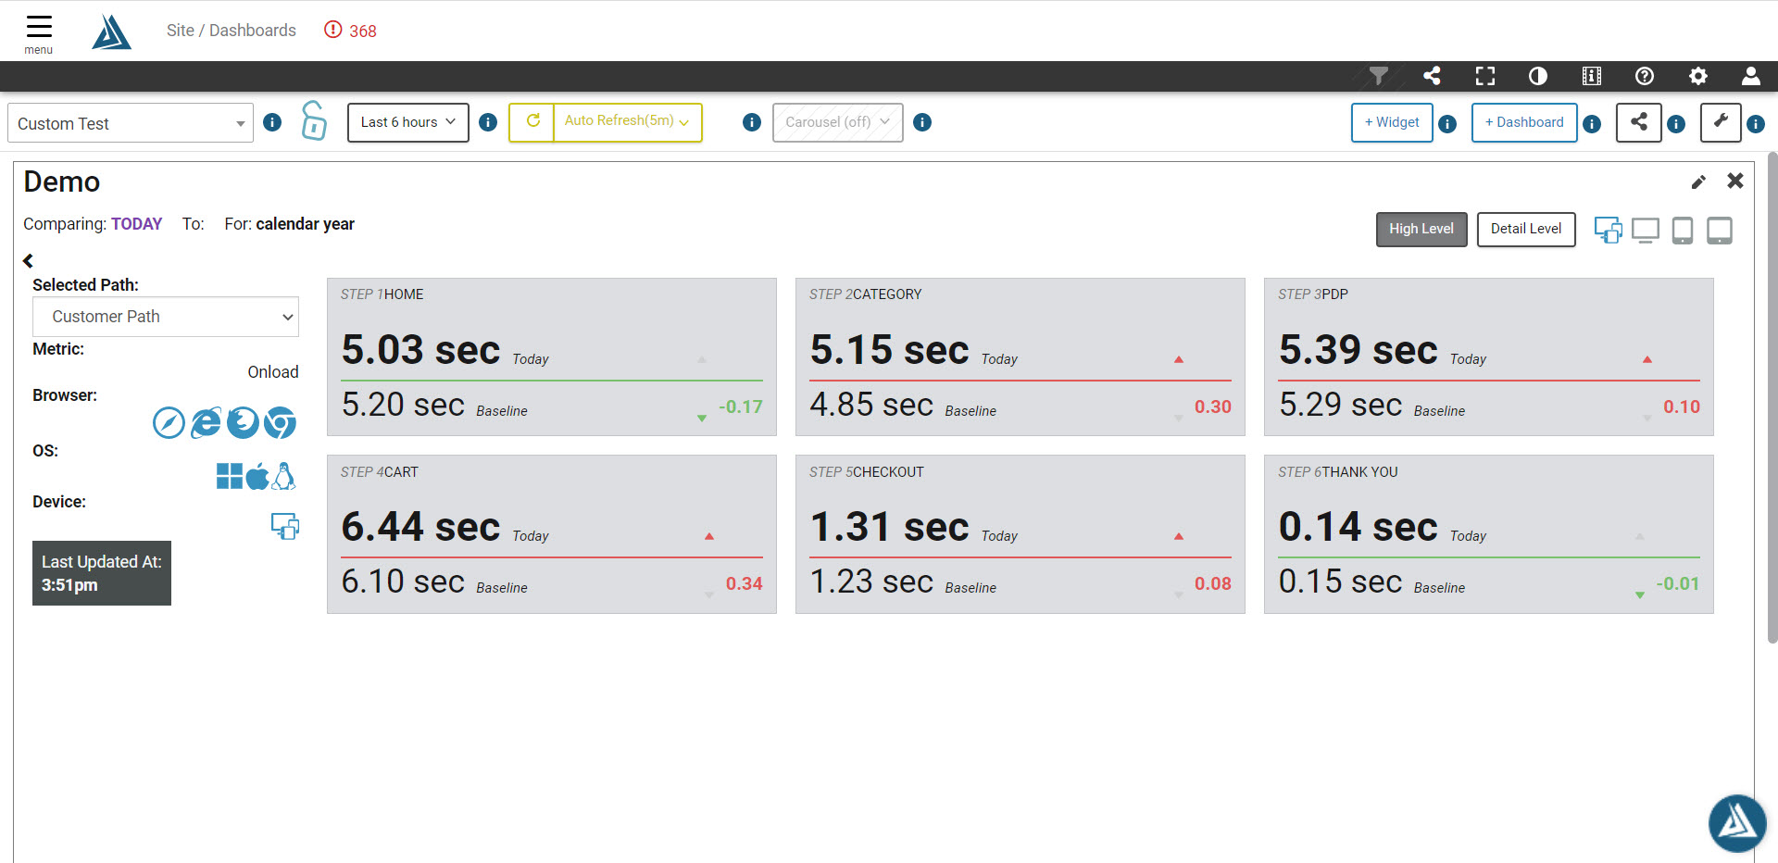Toggle Apple OS filter
This screenshot has width=1778, height=863.
pyautogui.click(x=257, y=476)
